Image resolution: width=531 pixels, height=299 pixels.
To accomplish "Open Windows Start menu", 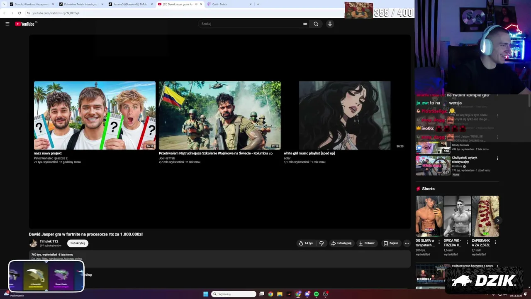I will 206,294.
